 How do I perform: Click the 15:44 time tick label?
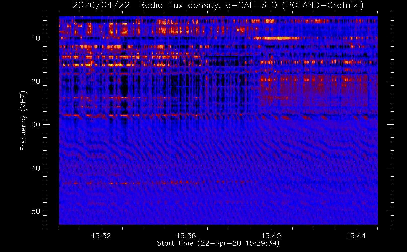pos(356,236)
